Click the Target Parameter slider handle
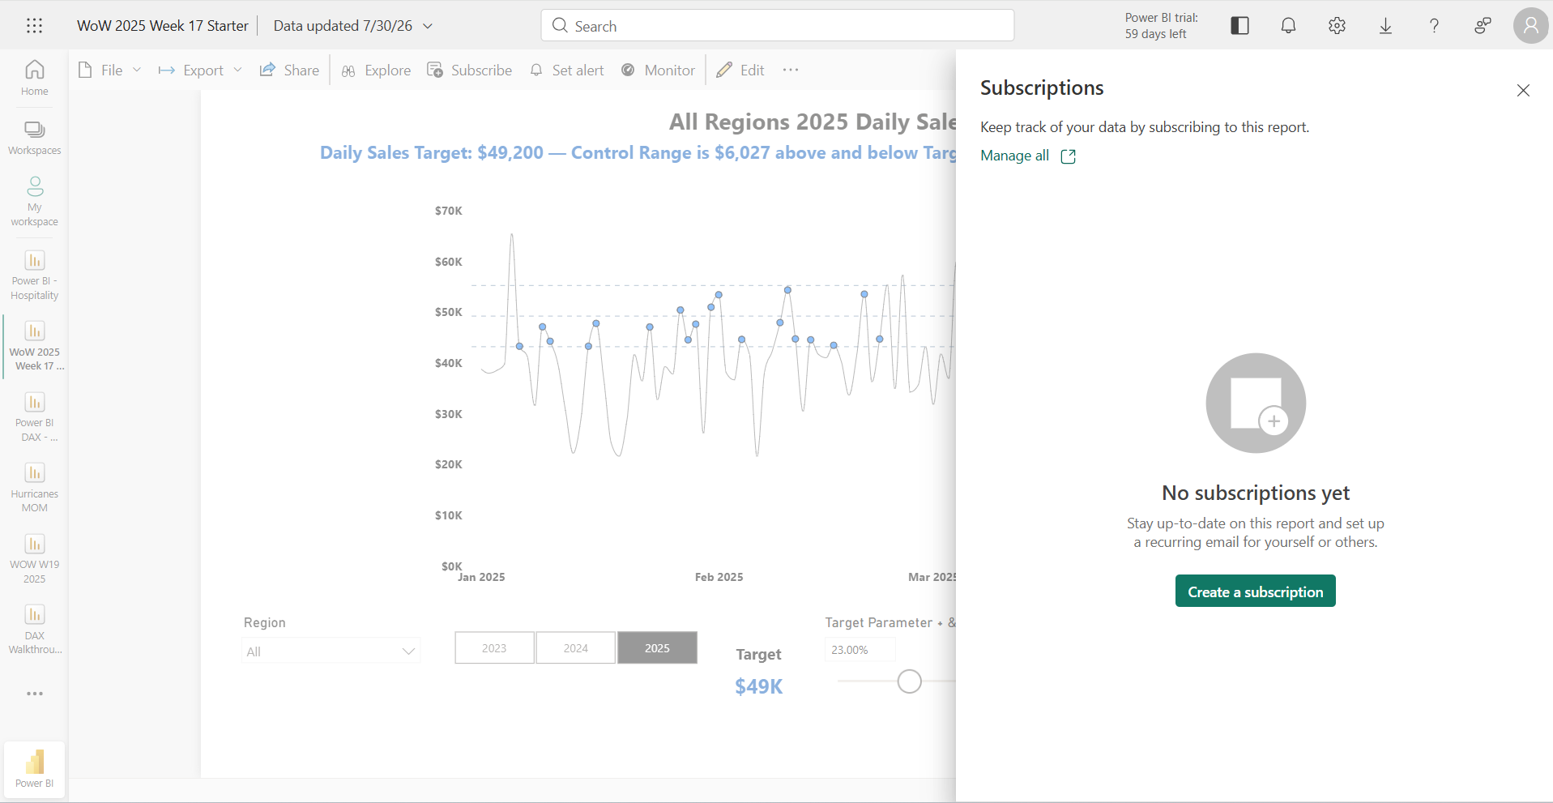1553x803 pixels. tap(910, 681)
